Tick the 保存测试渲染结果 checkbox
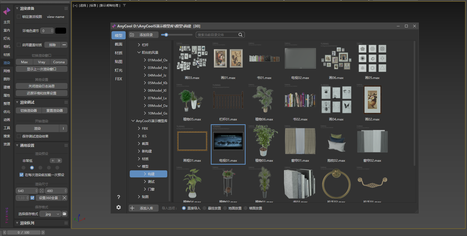This screenshot has height=236, width=467. click(x=19, y=136)
